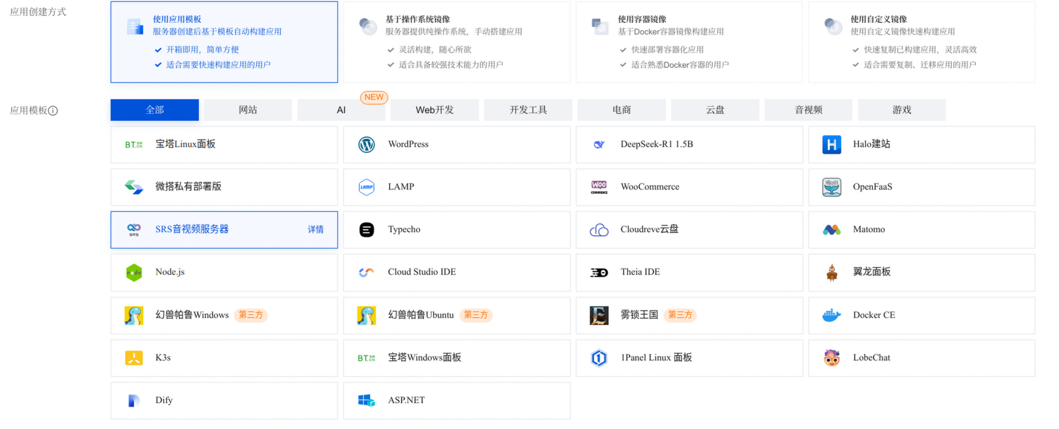The width and height of the screenshot is (1059, 429).
Task: Click the OpenFaaS logo icon
Action: tap(832, 187)
